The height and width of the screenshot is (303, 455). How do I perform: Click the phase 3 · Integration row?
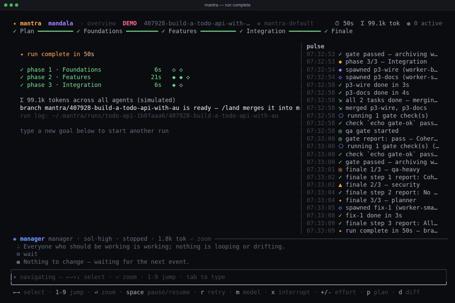pos(102,85)
